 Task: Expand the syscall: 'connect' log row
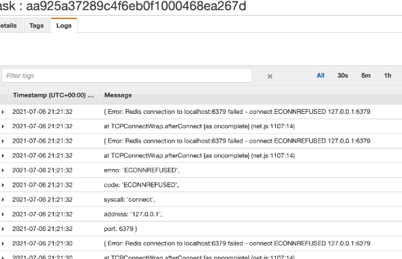click(x=3, y=200)
